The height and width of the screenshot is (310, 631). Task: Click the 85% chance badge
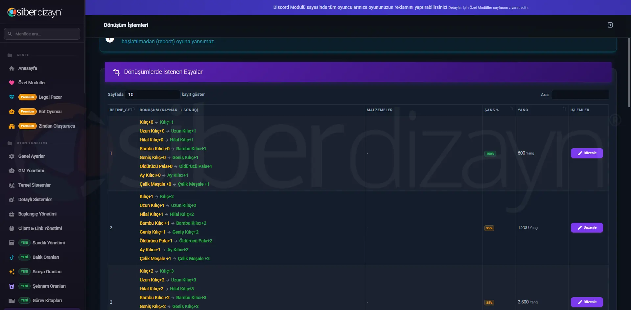(489, 302)
